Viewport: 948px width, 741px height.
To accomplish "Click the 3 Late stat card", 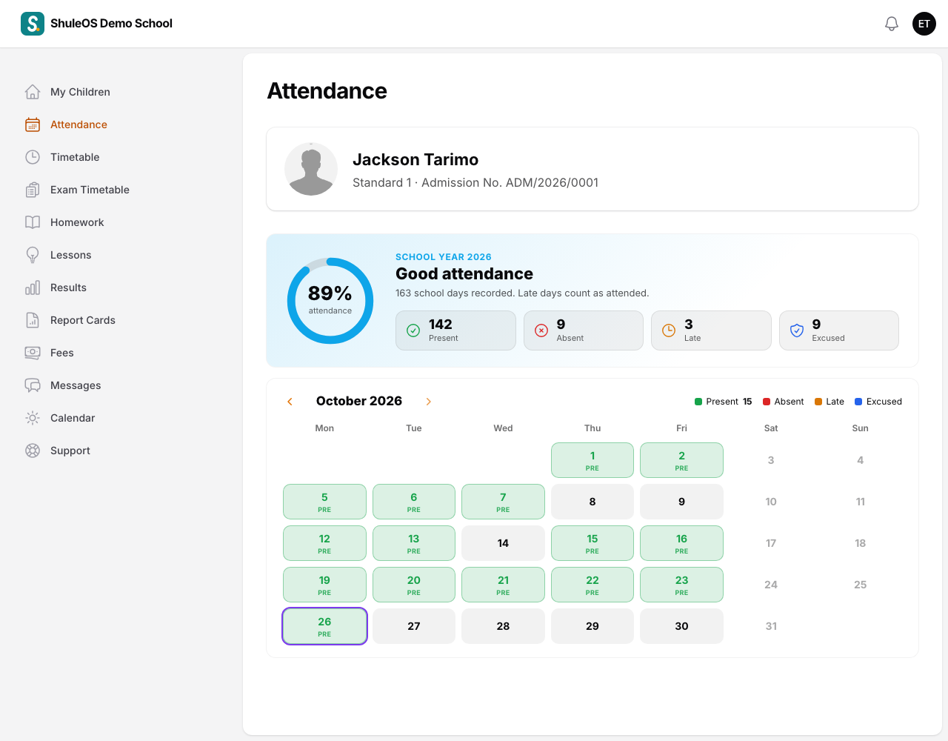I will pos(711,330).
